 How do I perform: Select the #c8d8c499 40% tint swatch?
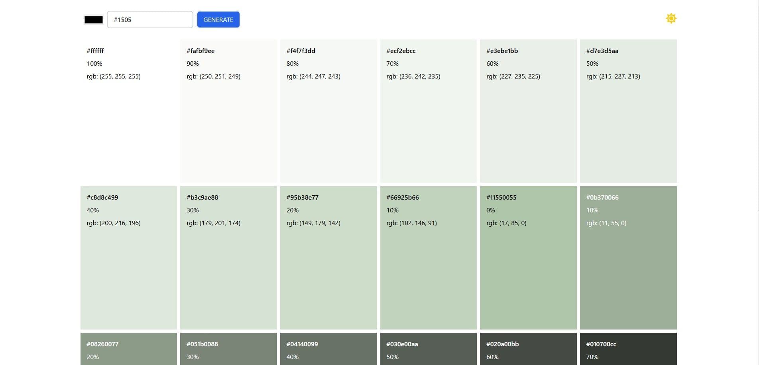point(128,257)
